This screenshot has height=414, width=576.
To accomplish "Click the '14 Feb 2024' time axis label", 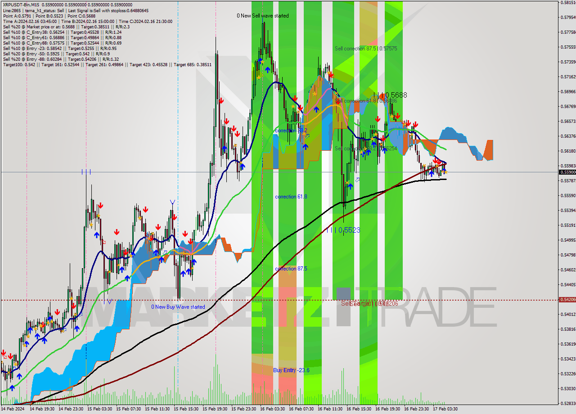I will pos(13,409).
